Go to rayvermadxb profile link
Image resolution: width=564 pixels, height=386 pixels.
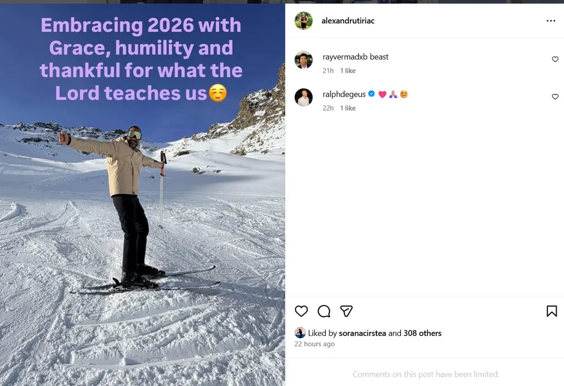coord(345,57)
